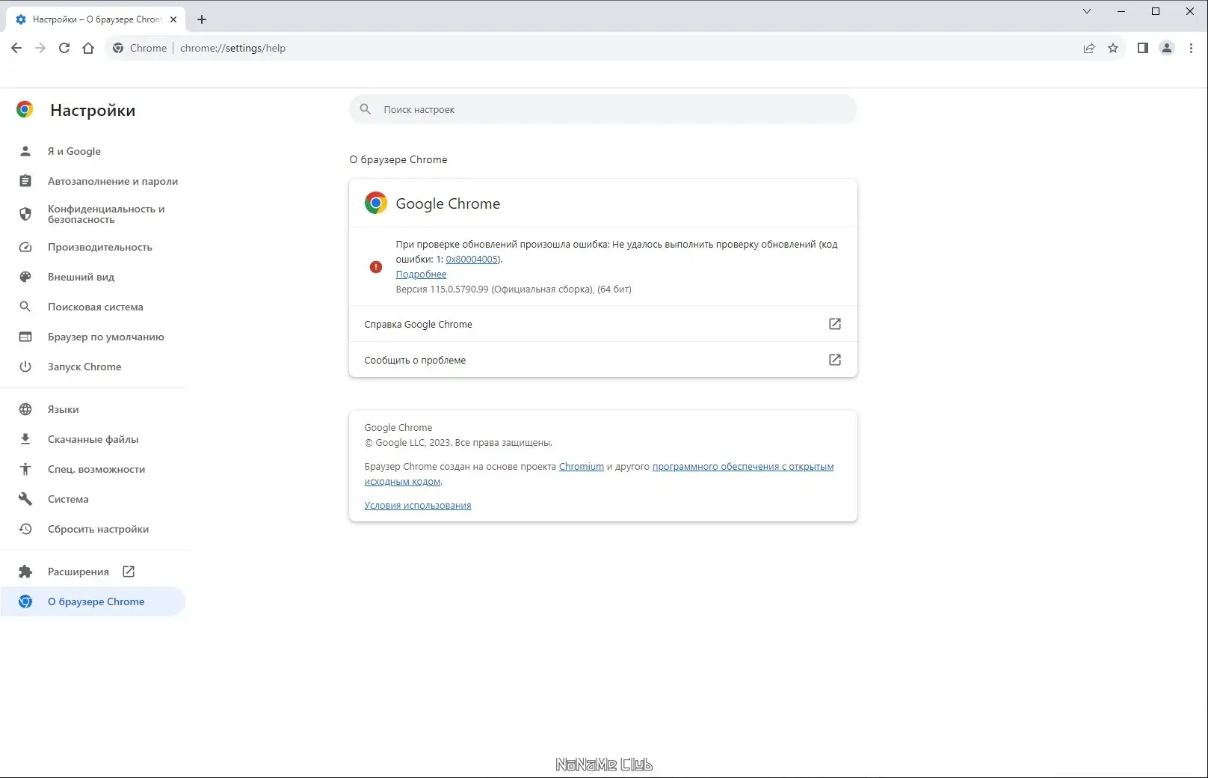The width and height of the screenshot is (1208, 778).
Task: Open Я и Google settings section
Action: coord(93,151)
